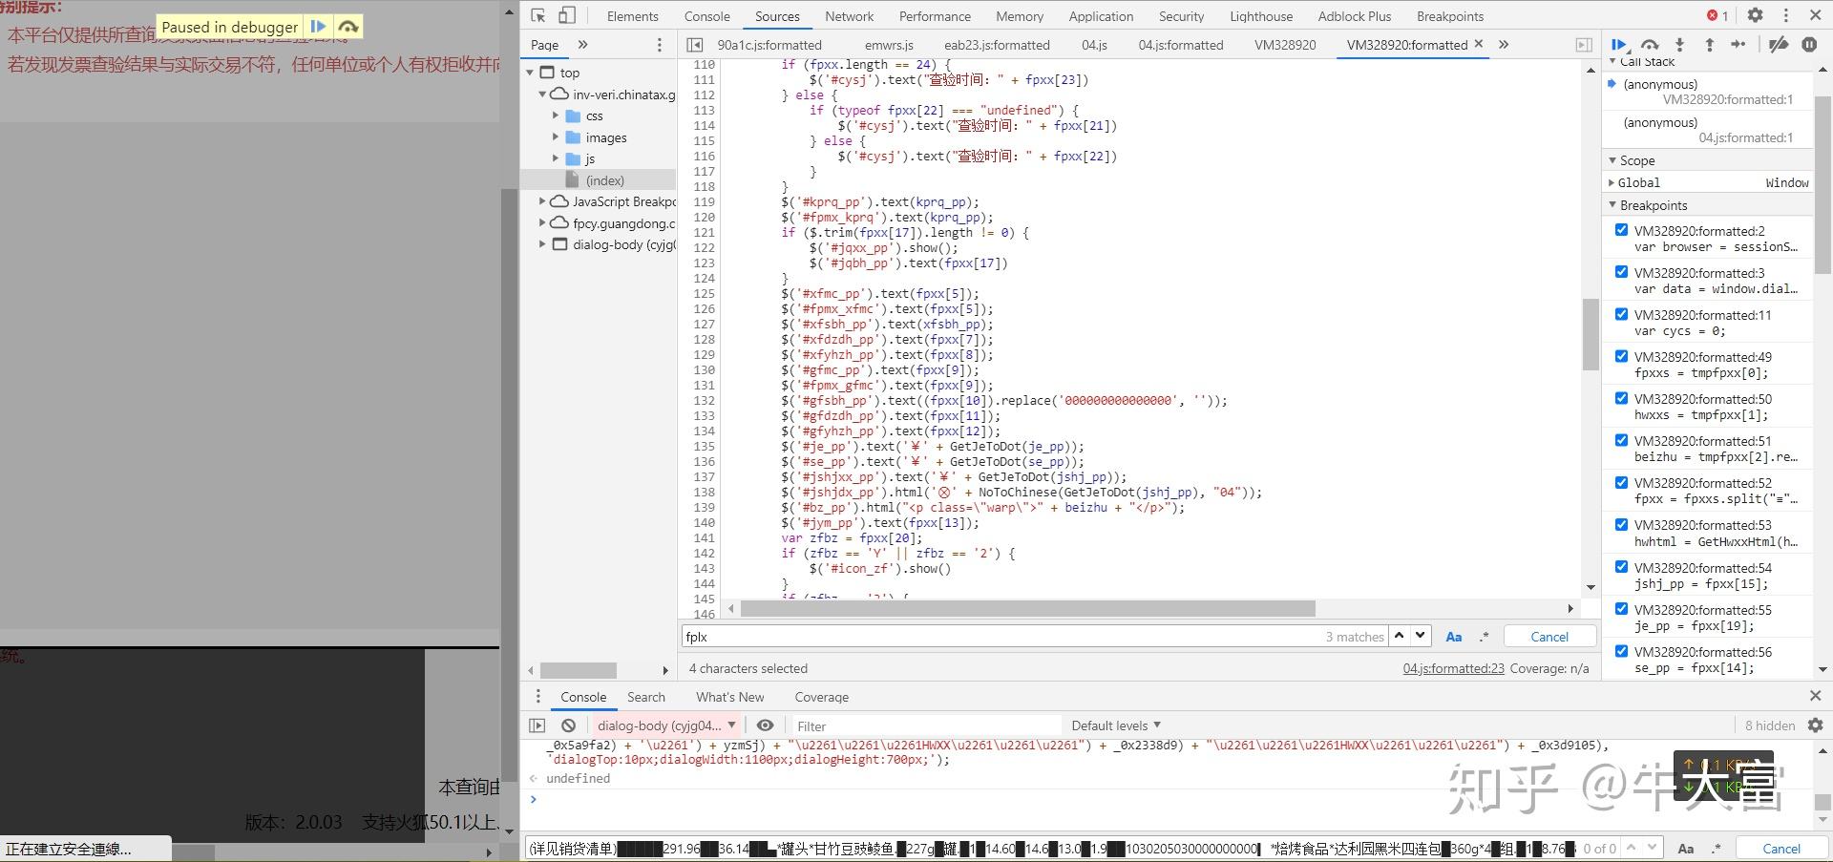
Task: Follow the 04.js:formatted:23 source link
Action: click(x=1453, y=668)
